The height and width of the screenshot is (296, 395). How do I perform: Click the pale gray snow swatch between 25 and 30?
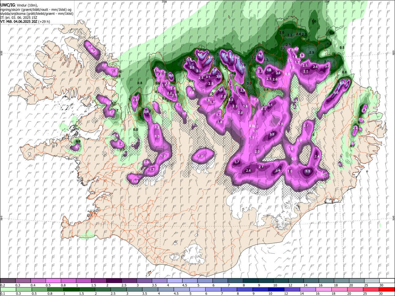[372, 281]
